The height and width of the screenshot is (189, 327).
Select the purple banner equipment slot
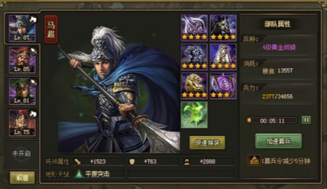point(223,86)
